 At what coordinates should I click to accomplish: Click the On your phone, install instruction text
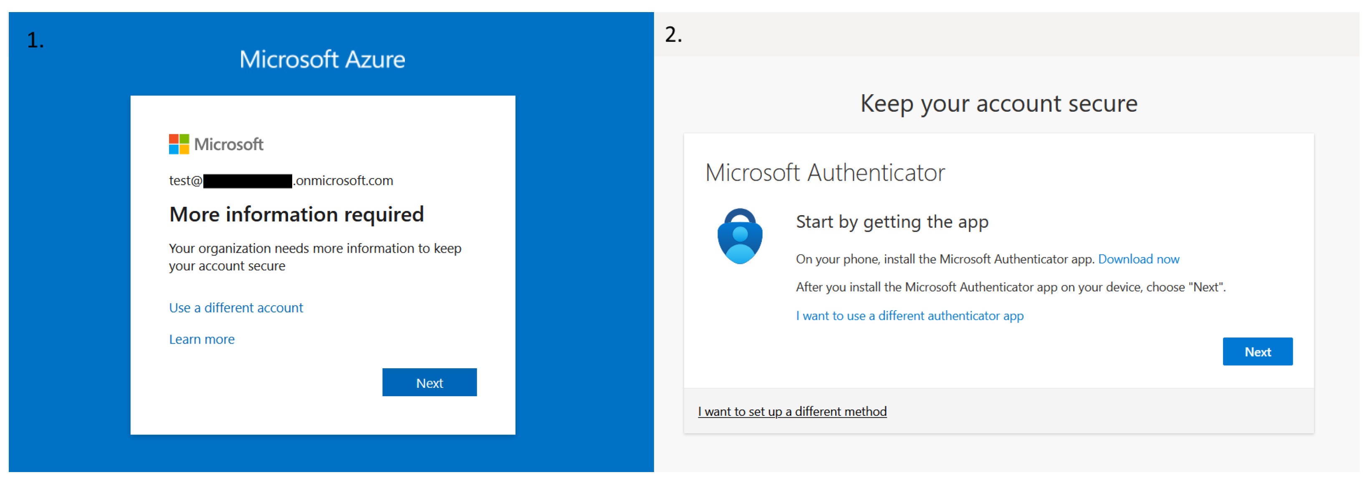pos(945,259)
